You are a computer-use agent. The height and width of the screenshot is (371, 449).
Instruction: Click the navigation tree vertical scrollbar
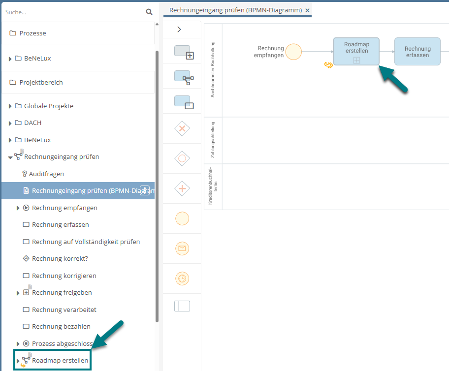[157, 186]
